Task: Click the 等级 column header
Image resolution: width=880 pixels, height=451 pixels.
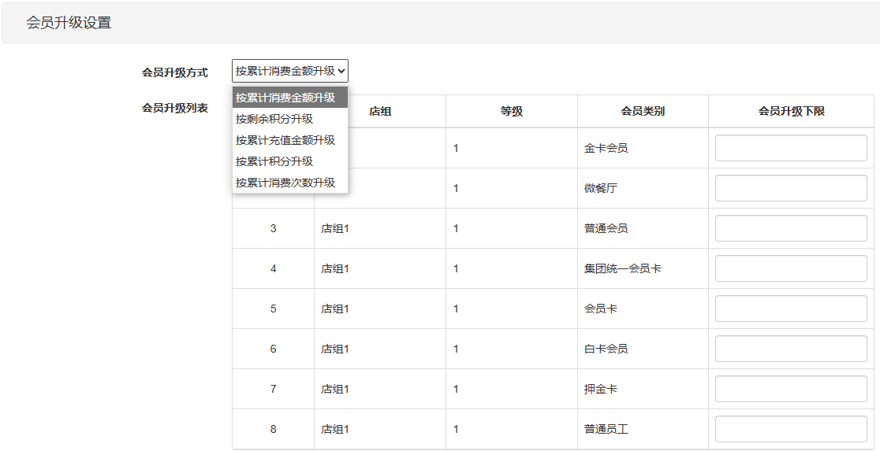Action: [511, 111]
